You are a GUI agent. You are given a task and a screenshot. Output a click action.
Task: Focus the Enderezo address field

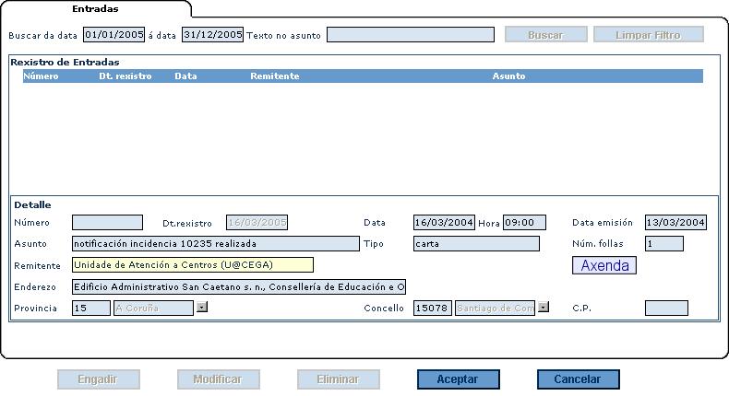[x=238, y=286]
